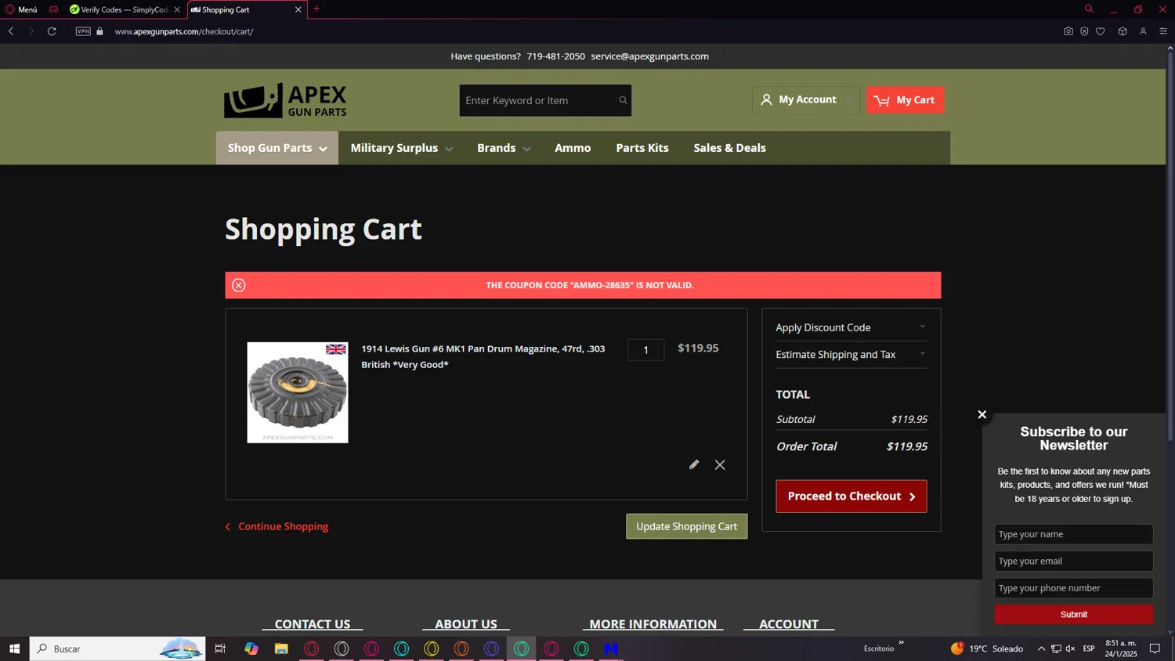Open the browser easy setup menu icon
The width and height of the screenshot is (1175, 661).
pos(1163,31)
